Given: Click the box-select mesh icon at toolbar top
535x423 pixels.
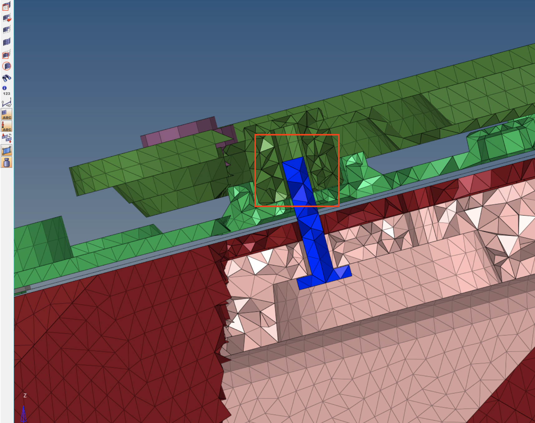Looking at the screenshot, I should (7, 6).
